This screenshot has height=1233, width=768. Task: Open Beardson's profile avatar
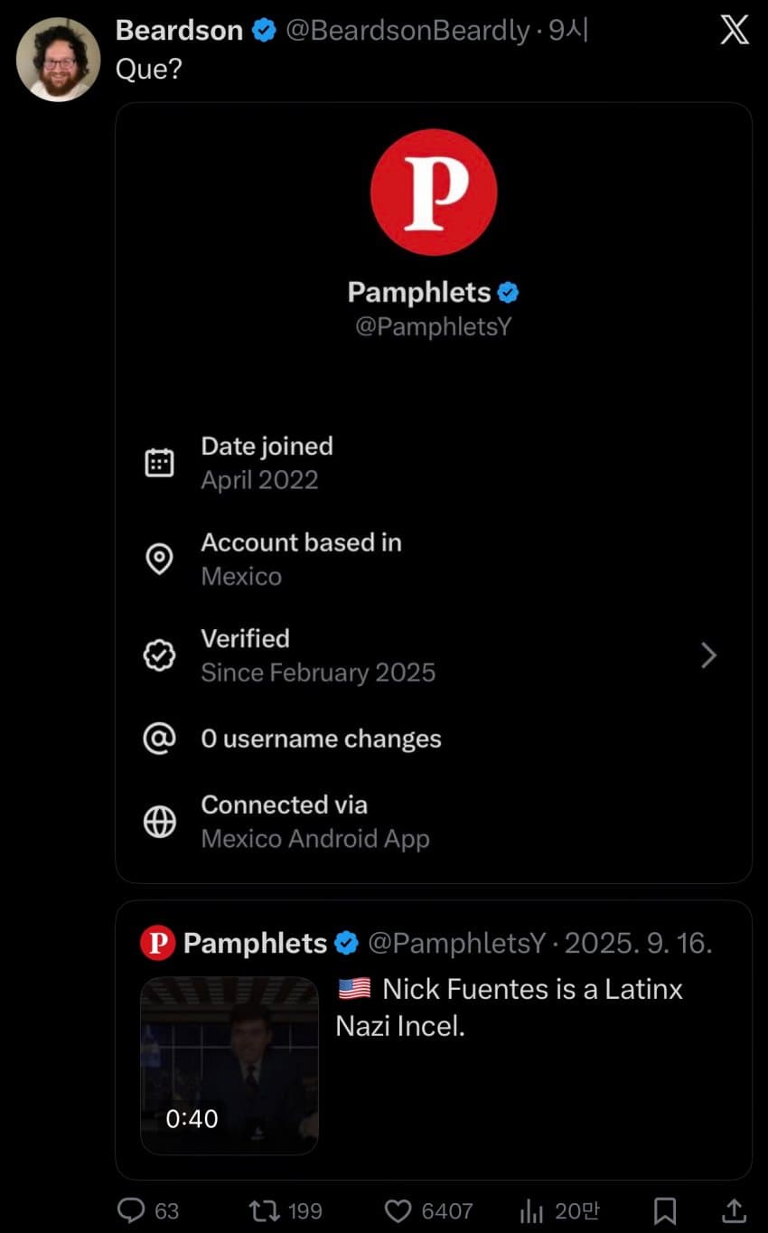point(59,59)
